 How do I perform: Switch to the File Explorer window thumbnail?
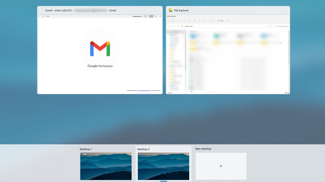click(x=228, y=50)
